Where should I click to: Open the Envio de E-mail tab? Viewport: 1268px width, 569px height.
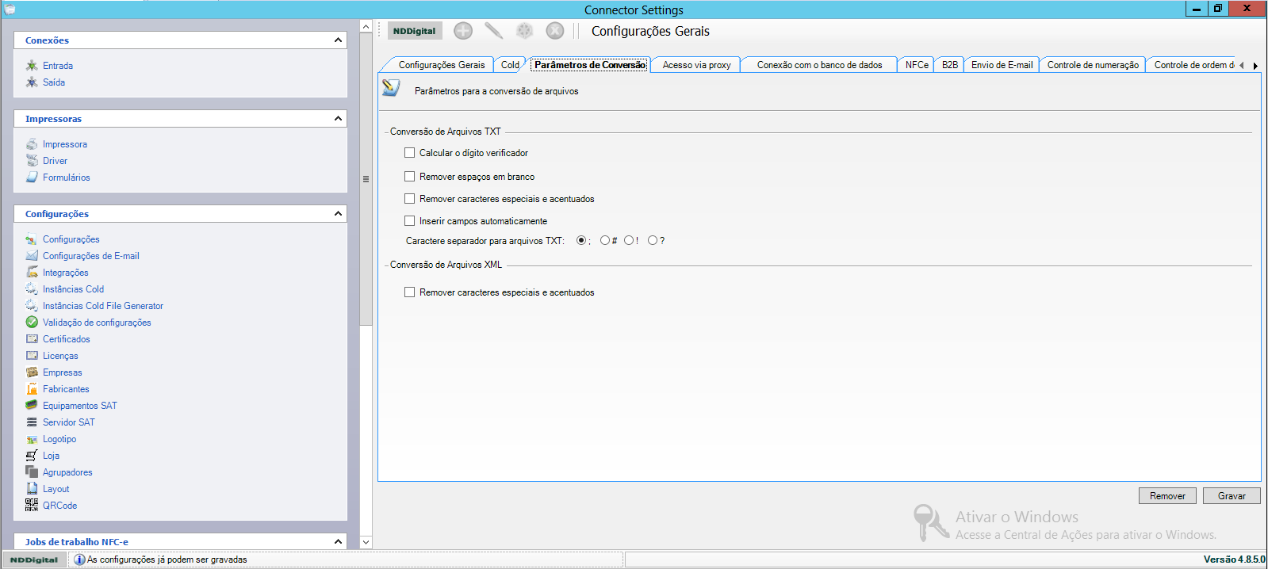tap(1002, 65)
